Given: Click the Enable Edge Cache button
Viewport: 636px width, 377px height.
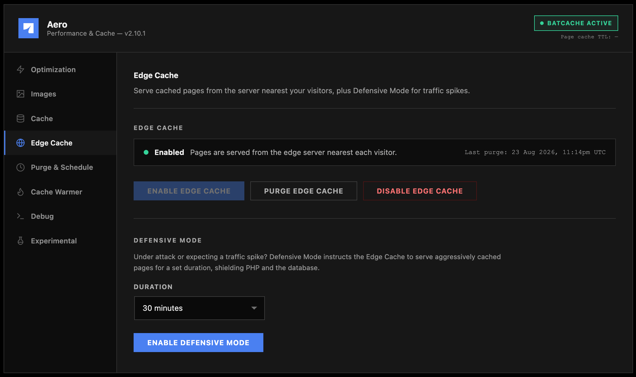Looking at the screenshot, I should pyautogui.click(x=189, y=191).
